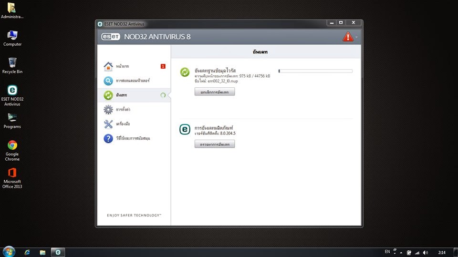Screen dimensions: 458x257
Task: Open the Computer desktop icon
Action: [12, 38]
